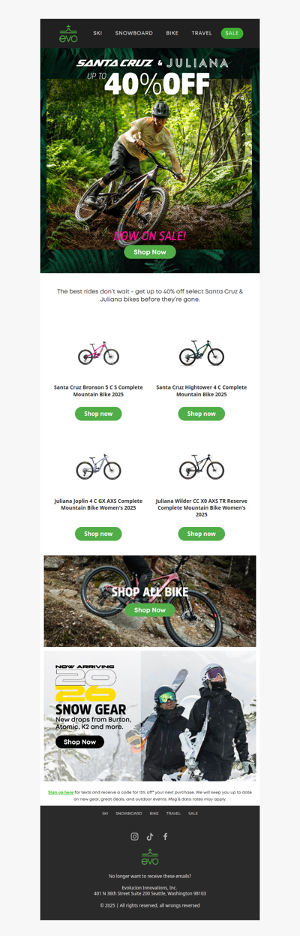Click the green SALE pill in the header
This screenshot has height=936, width=300.
[x=232, y=33]
